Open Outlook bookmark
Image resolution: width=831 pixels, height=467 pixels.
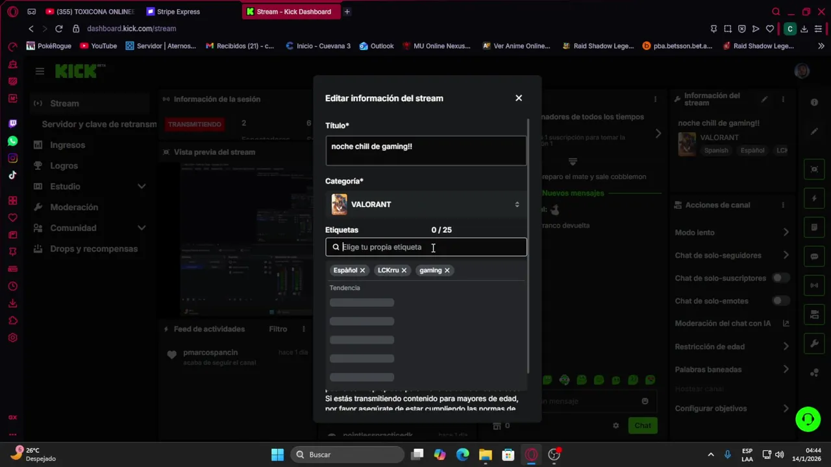pyautogui.click(x=377, y=46)
